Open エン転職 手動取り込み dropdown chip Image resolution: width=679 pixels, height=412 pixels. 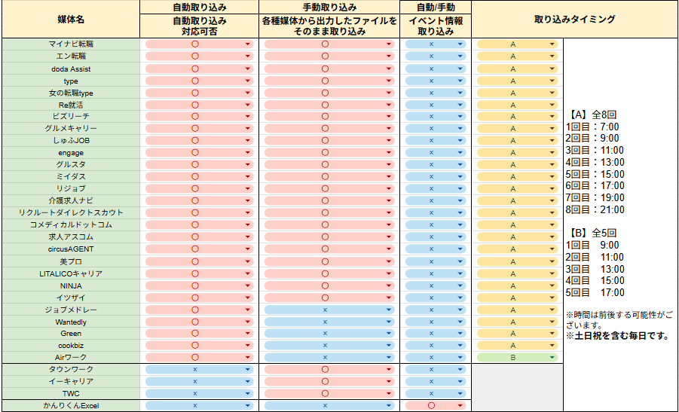pos(326,56)
